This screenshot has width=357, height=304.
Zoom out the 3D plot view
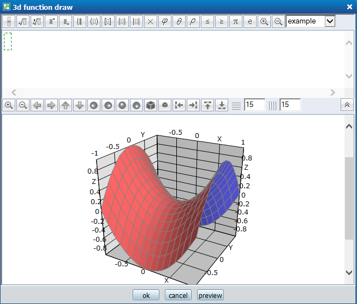(x=23, y=105)
